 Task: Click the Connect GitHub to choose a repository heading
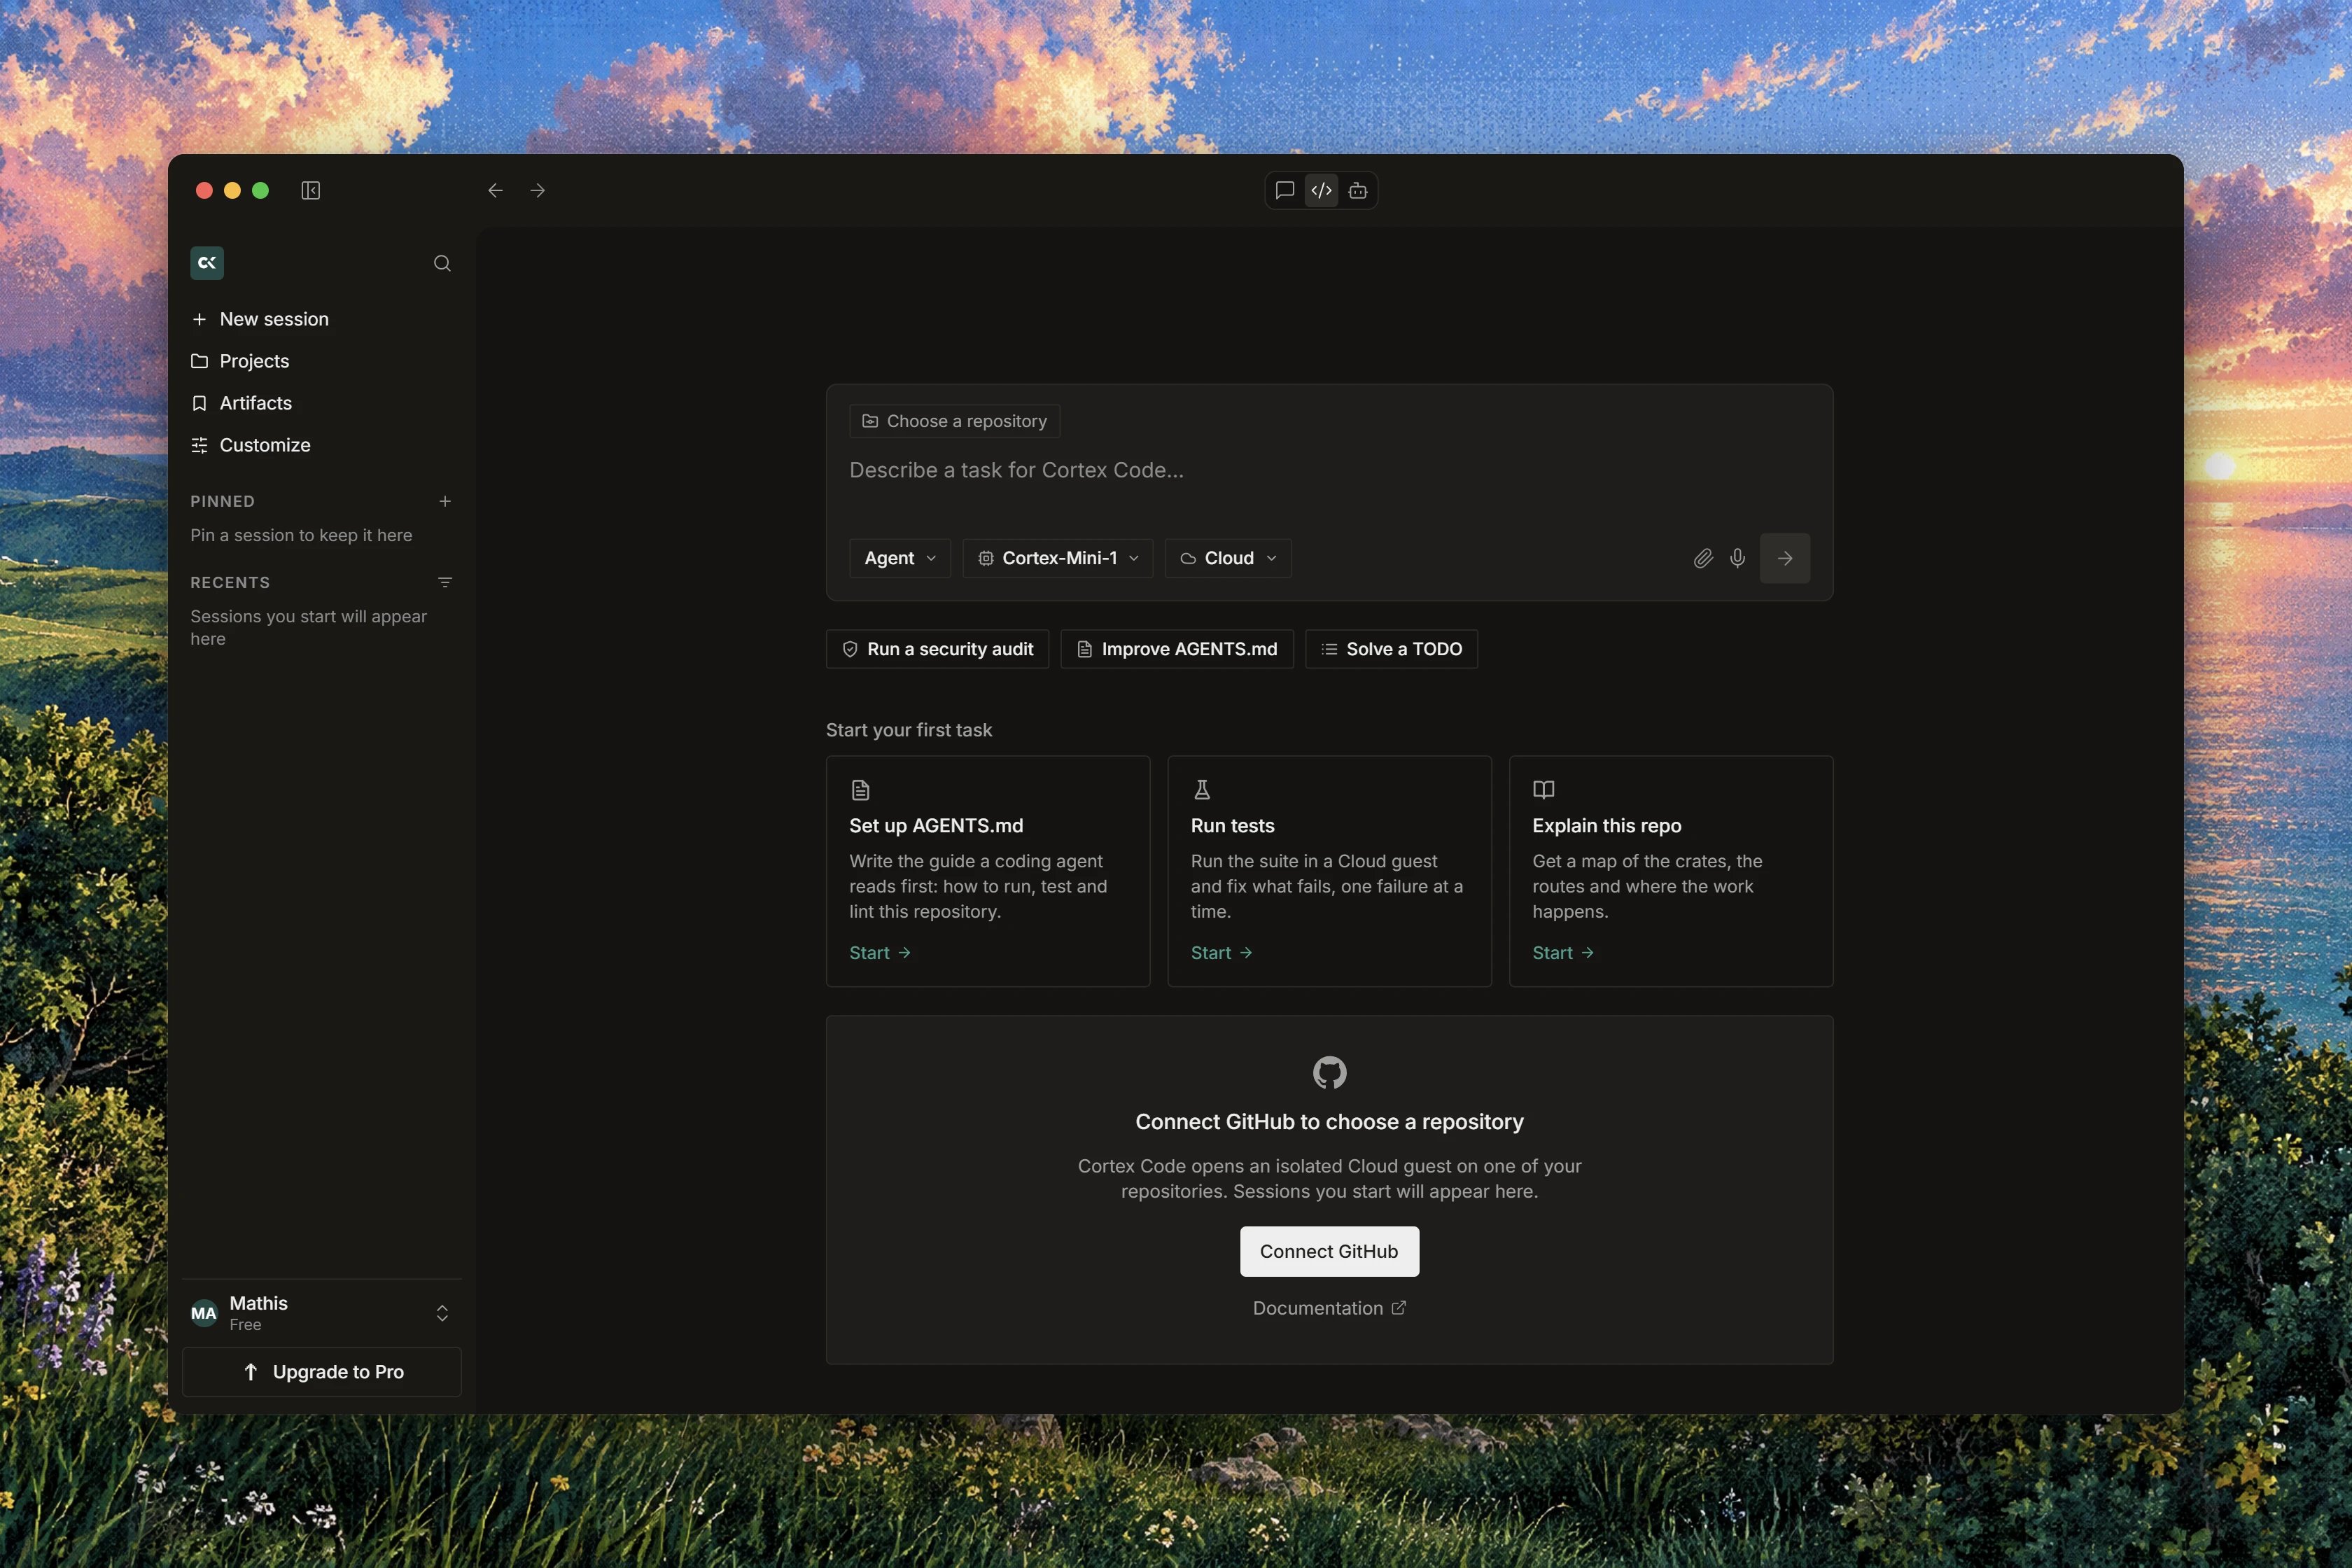point(1329,1122)
